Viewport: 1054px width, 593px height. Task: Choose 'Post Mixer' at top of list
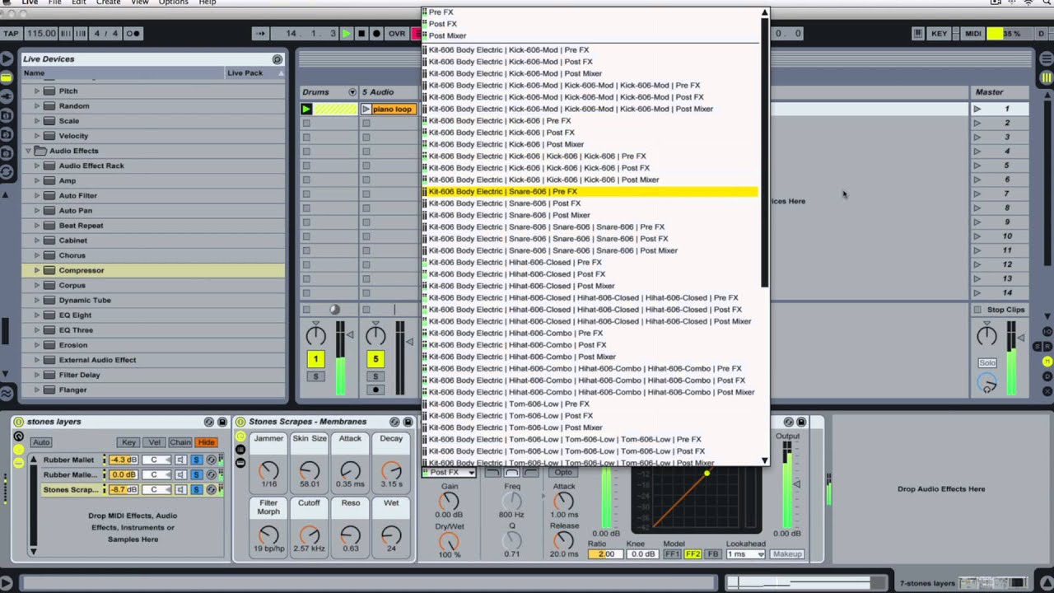click(448, 35)
